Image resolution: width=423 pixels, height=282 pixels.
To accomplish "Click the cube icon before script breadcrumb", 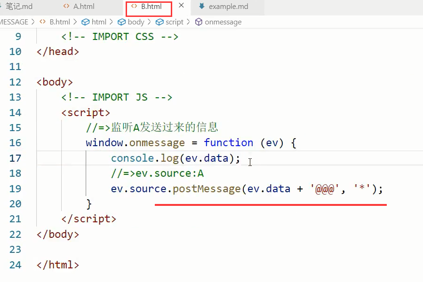I will (160, 22).
